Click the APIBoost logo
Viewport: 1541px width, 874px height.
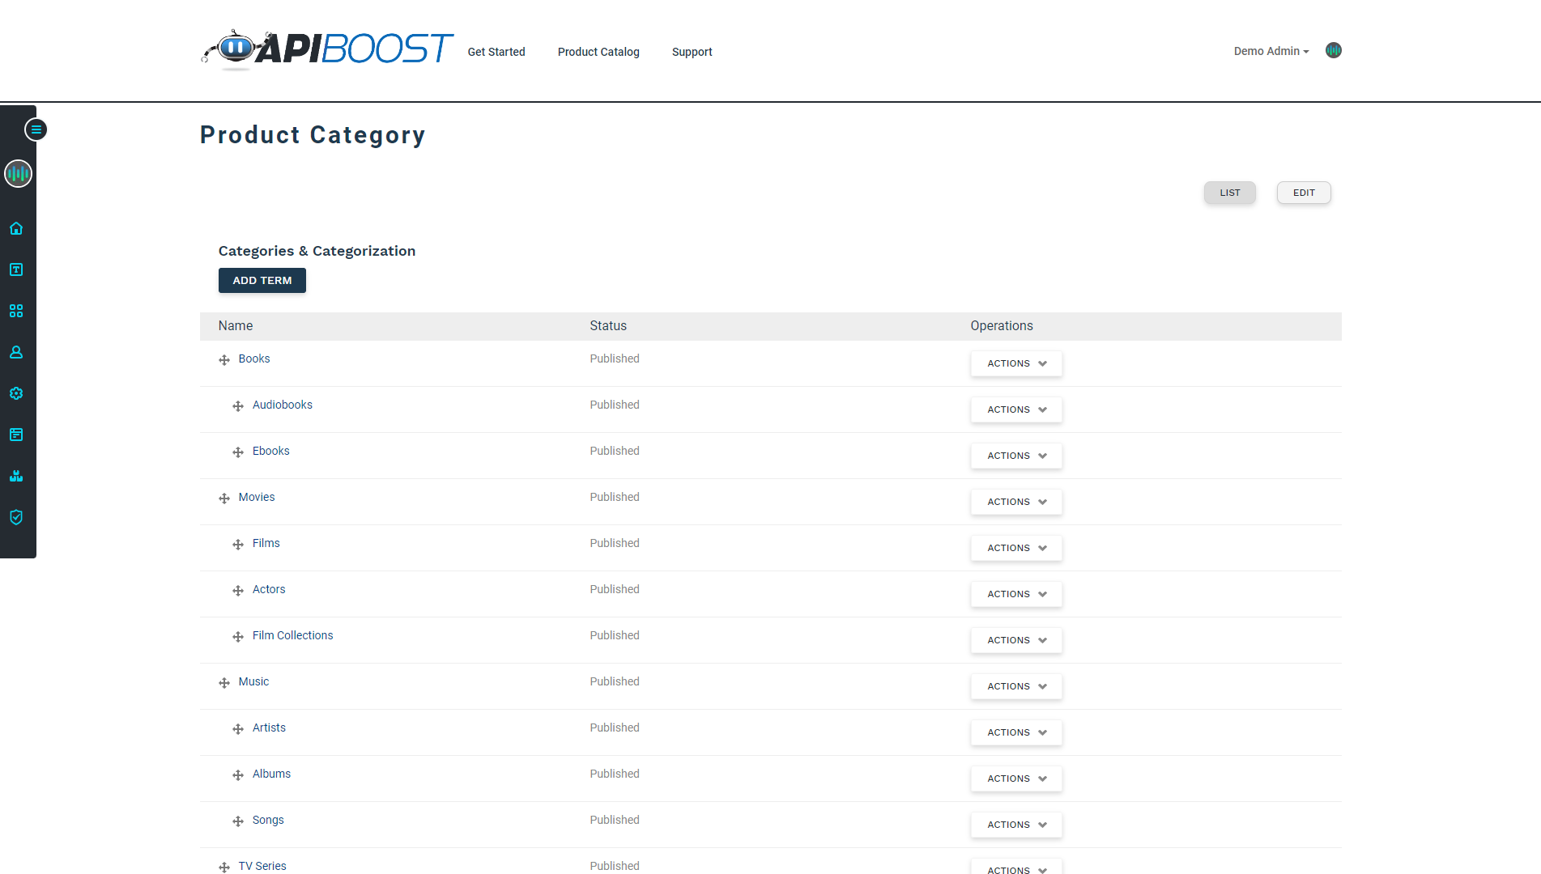click(x=327, y=50)
